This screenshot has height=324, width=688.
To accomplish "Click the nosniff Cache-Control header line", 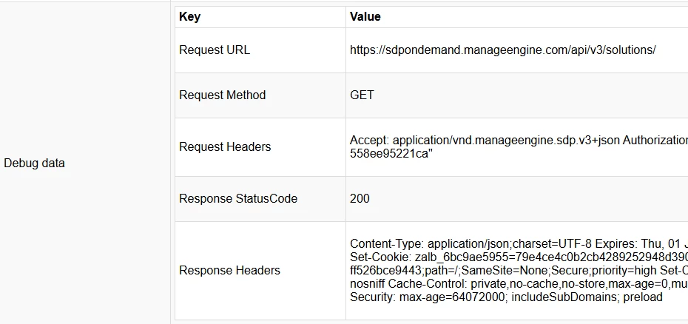I will coord(519,283).
